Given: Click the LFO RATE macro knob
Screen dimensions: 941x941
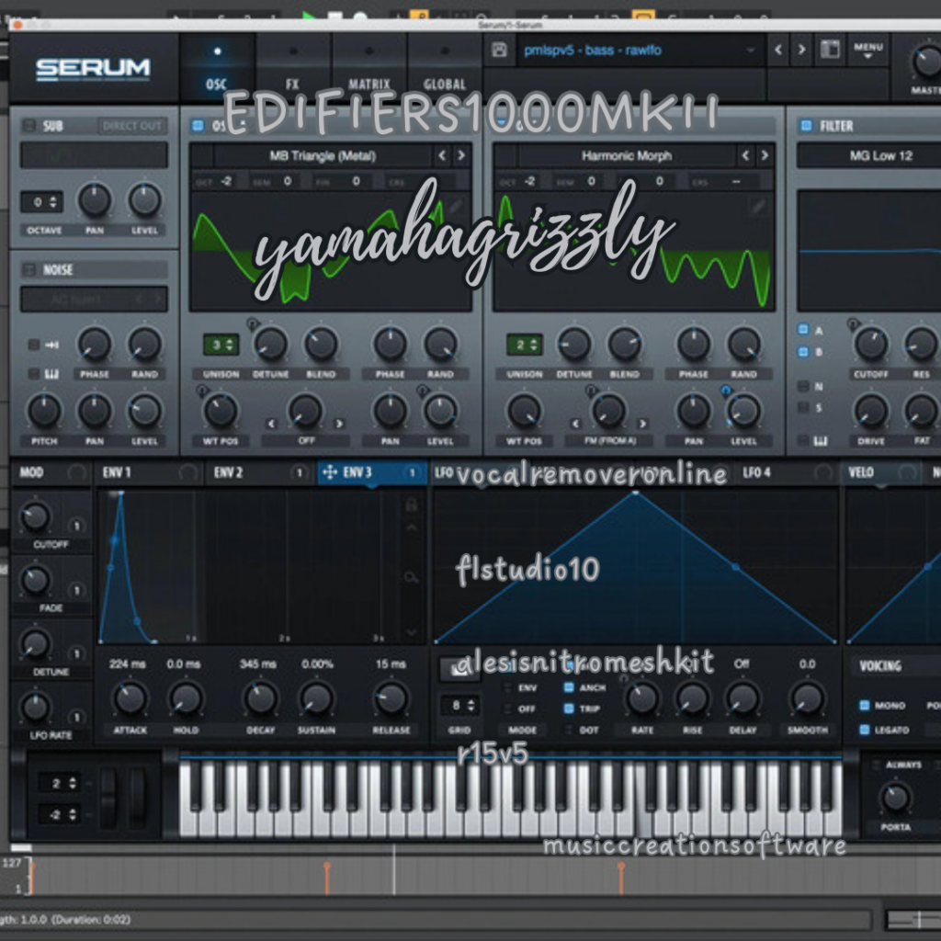Looking at the screenshot, I should [x=35, y=707].
